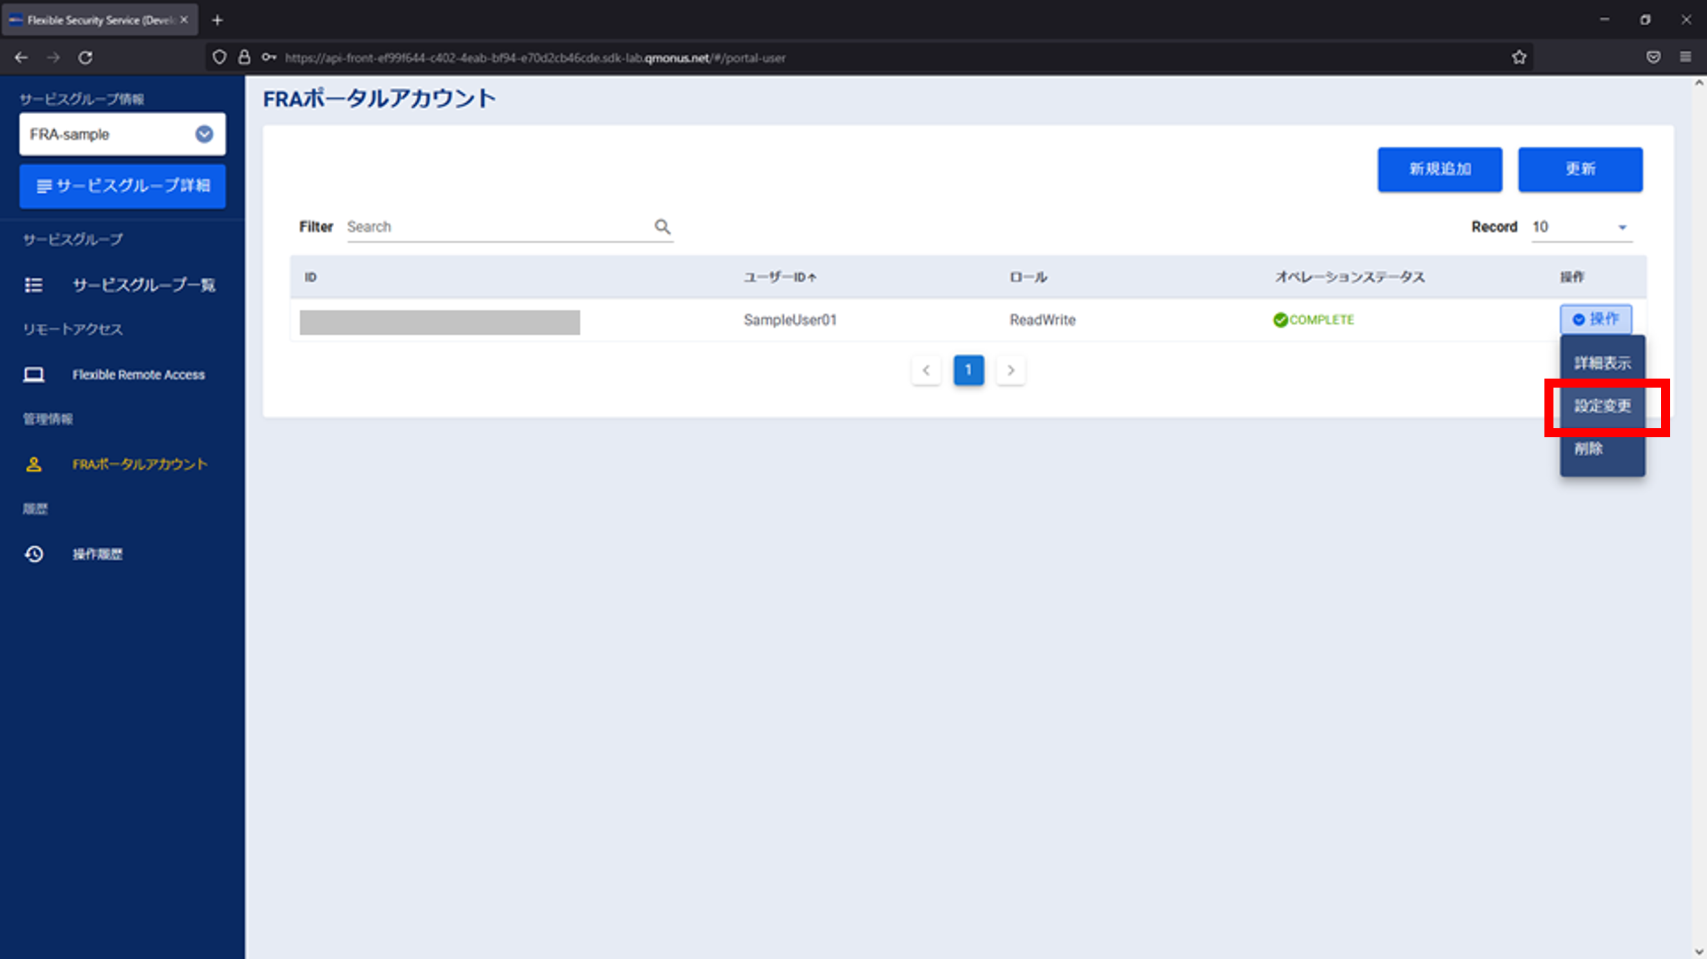Toggle the 操作 dropdown for SampleUser01
The width and height of the screenshot is (1707, 959).
click(1595, 319)
